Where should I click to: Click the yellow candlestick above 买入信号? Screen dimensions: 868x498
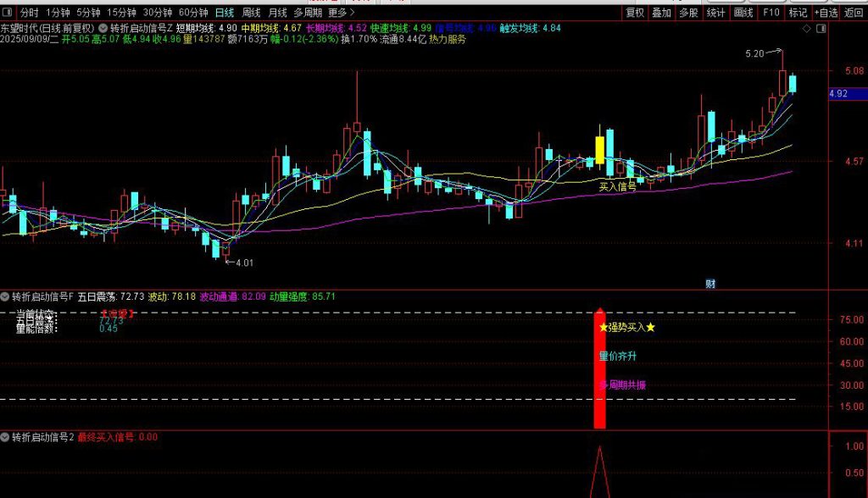600,150
